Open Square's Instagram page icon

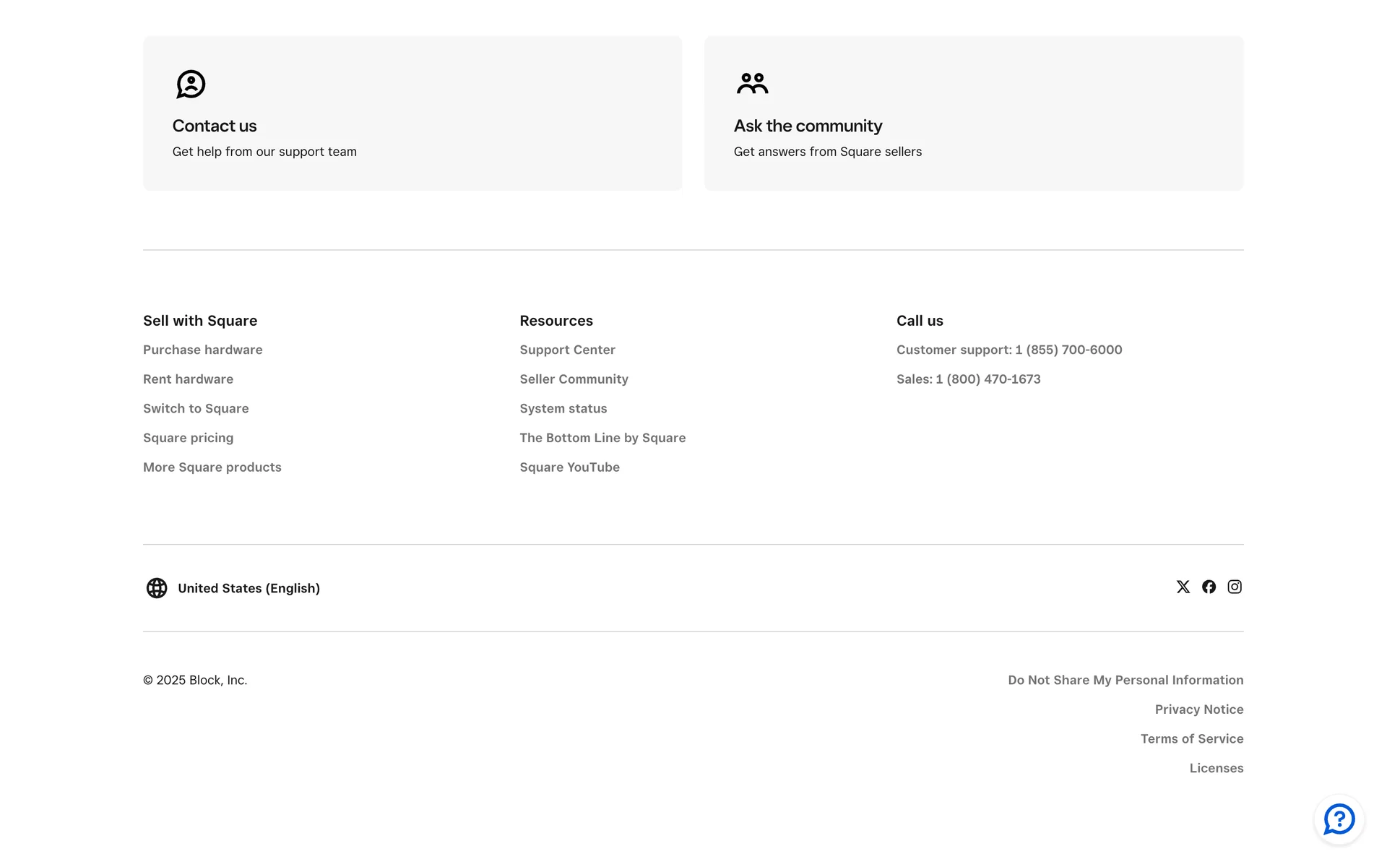point(1235,587)
